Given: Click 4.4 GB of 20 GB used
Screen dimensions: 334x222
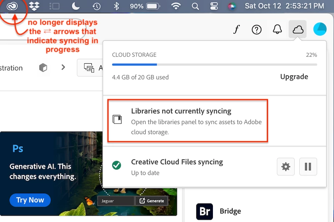Looking at the screenshot, I should (140, 77).
